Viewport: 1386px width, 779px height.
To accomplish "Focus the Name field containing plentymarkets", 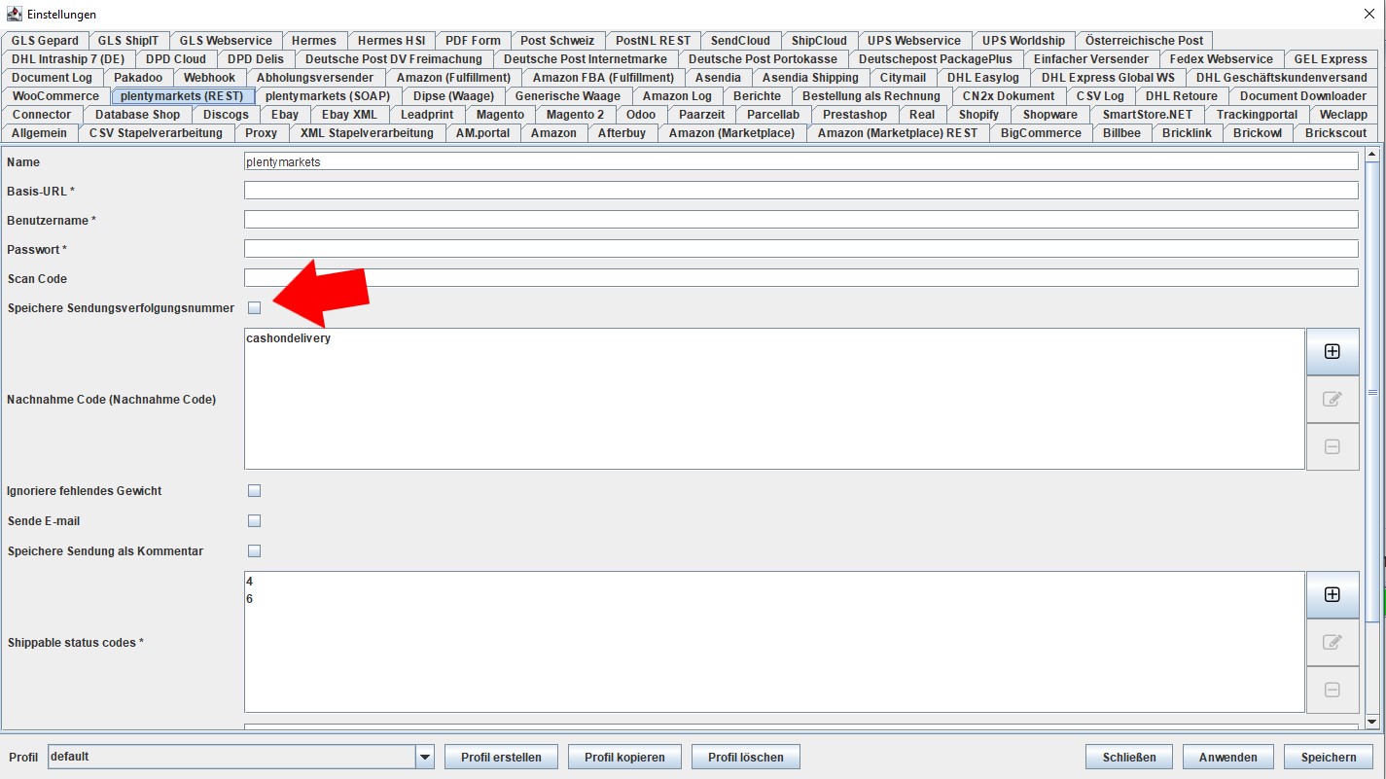I will [801, 161].
